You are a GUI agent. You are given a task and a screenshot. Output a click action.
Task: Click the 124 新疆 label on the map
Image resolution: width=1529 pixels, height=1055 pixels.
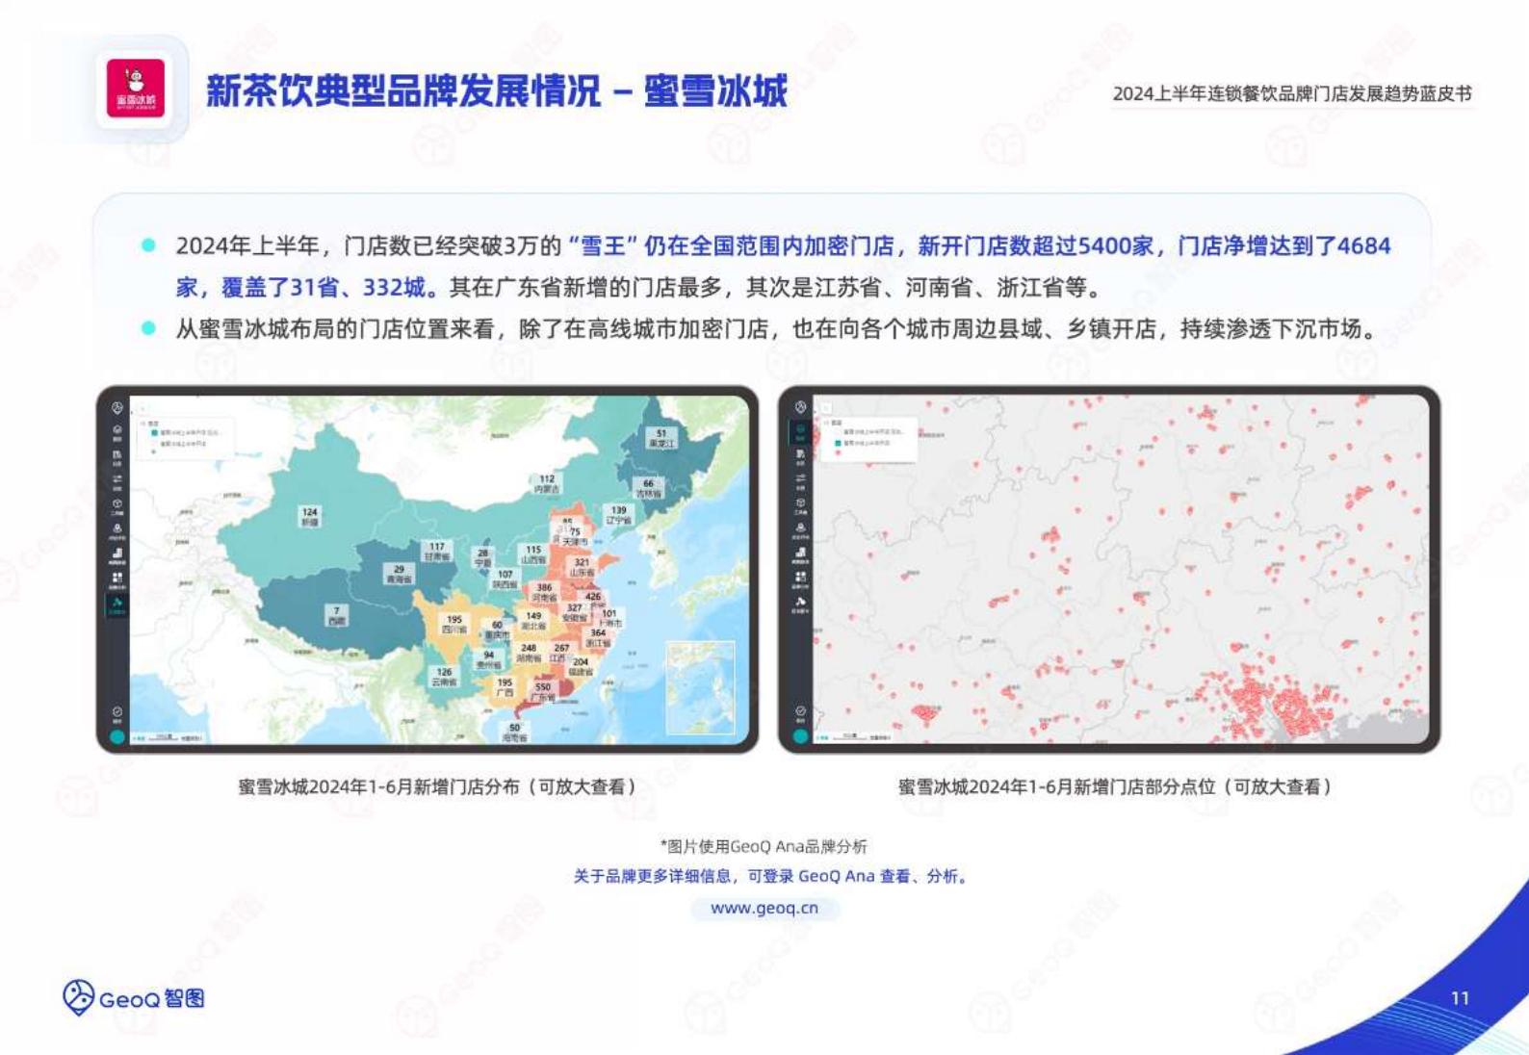click(x=310, y=517)
